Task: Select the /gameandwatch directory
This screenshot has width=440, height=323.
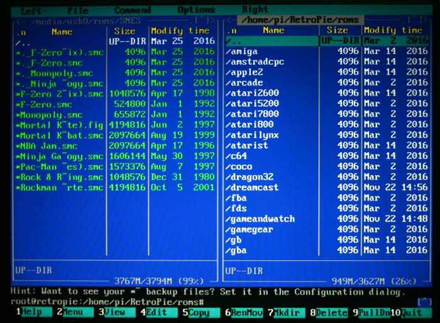Action: (x=327, y=219)
